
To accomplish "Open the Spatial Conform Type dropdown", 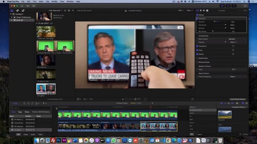I will [234, 69].
